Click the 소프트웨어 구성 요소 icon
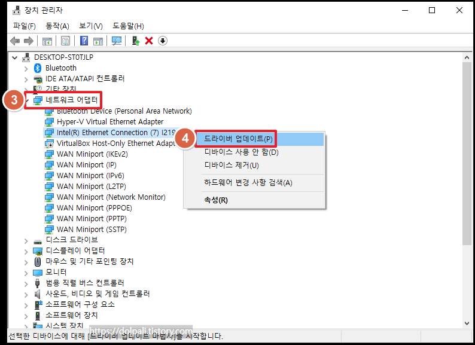 pos(38,304)
